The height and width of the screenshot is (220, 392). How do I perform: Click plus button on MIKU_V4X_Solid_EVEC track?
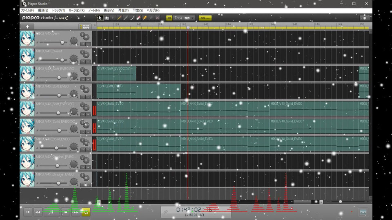point(83,150)
